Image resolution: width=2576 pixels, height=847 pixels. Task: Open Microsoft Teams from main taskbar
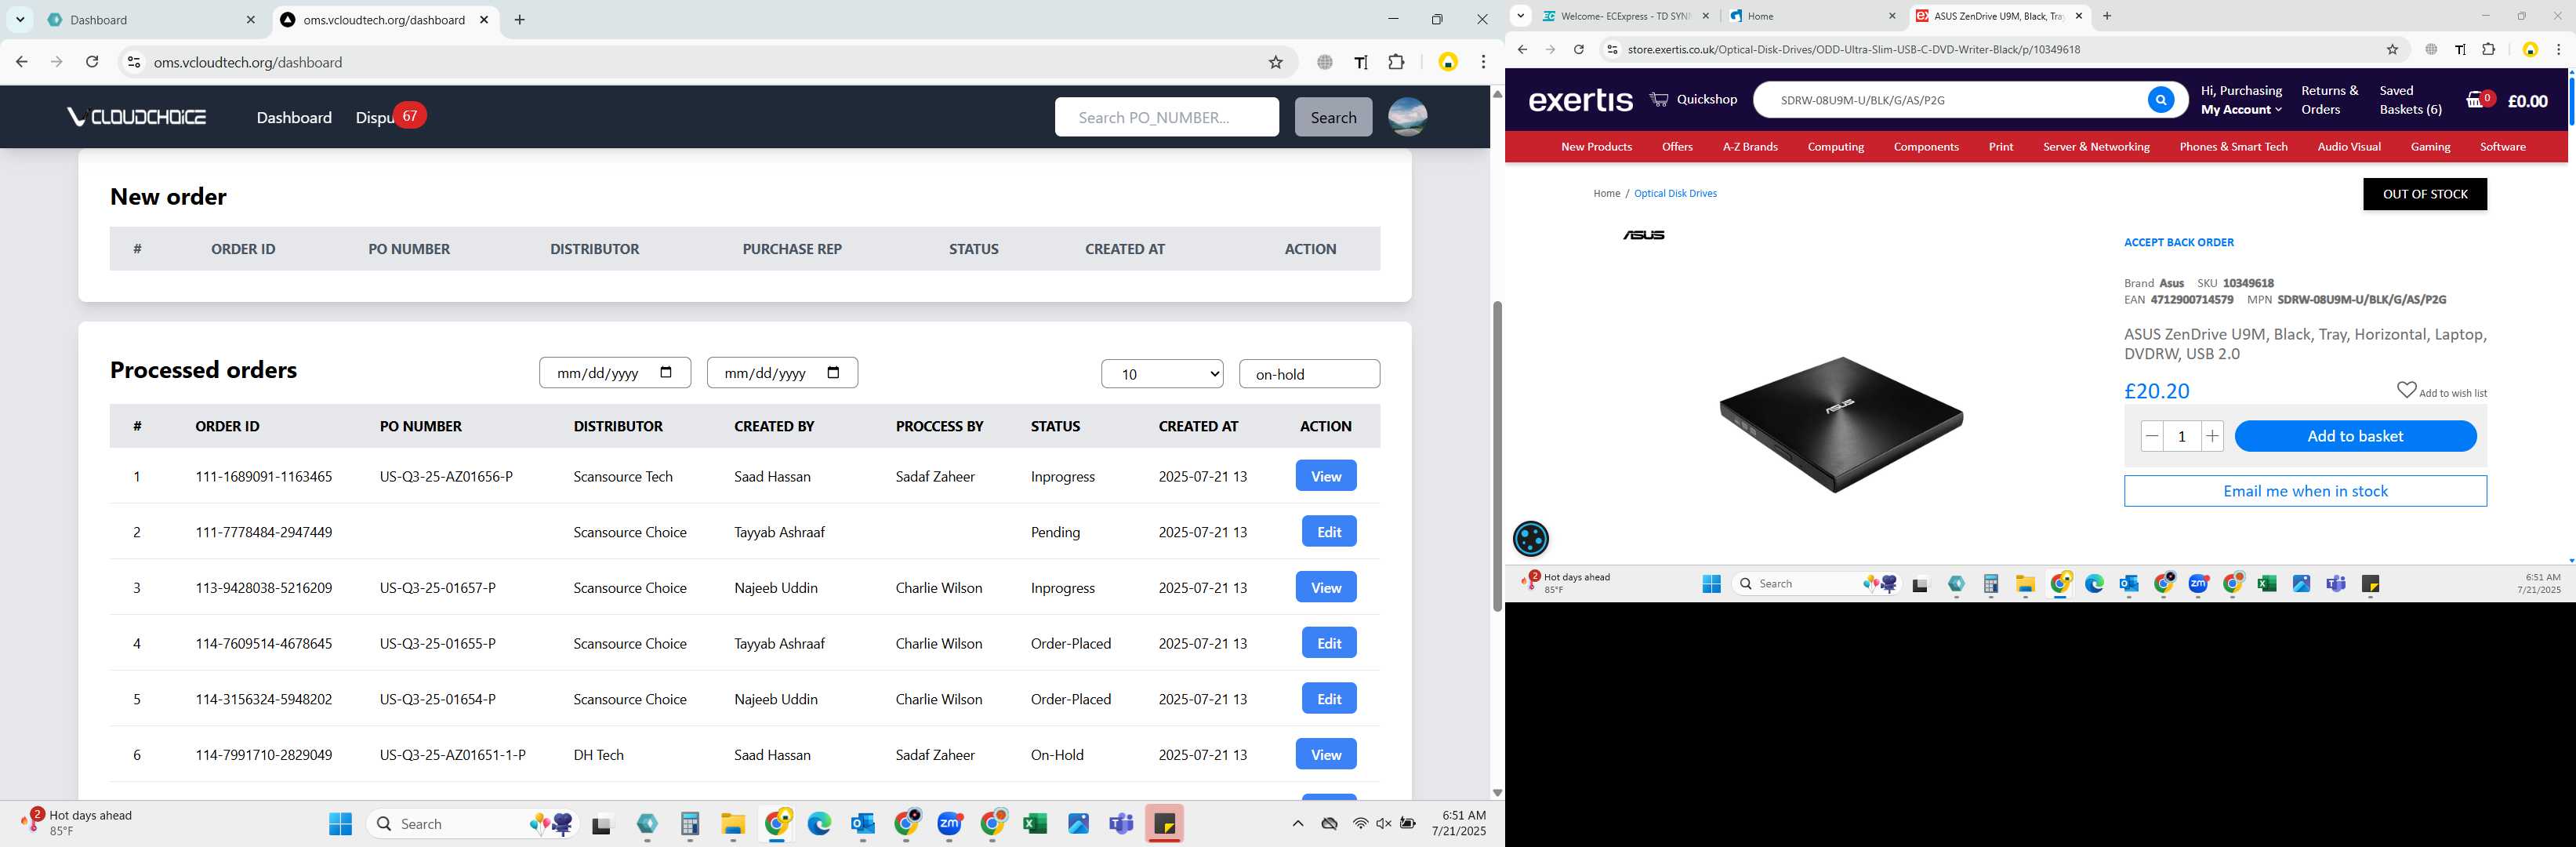1121,824
